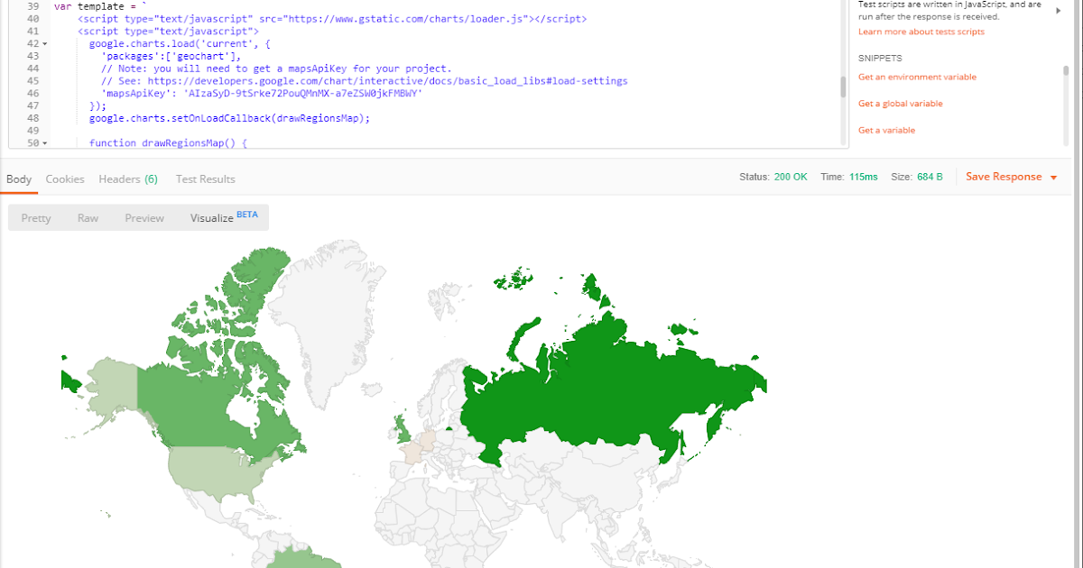Click the SNIPPETS heading
The image size is (1083, 568).
(x=880, y=58)
